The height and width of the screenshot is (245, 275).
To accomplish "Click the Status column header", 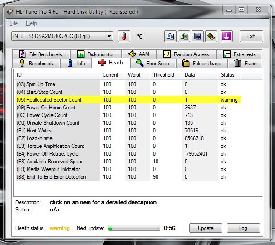I will point(230,75).
